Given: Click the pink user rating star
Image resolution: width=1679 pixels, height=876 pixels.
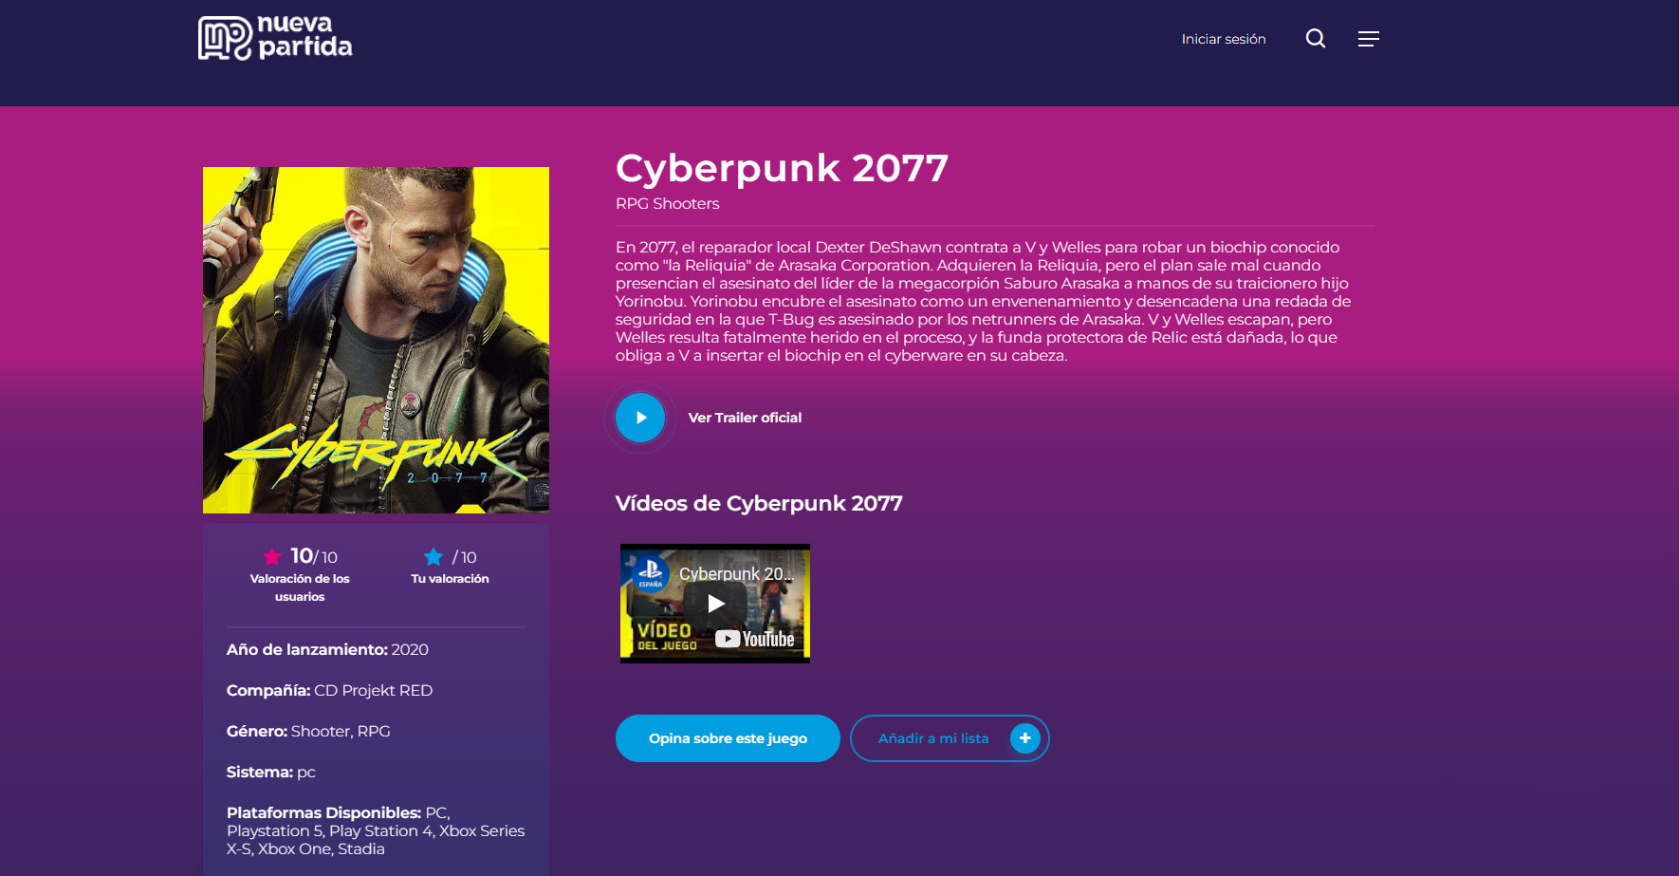Looking at the screenshot, I should click(x=272, y=557).
